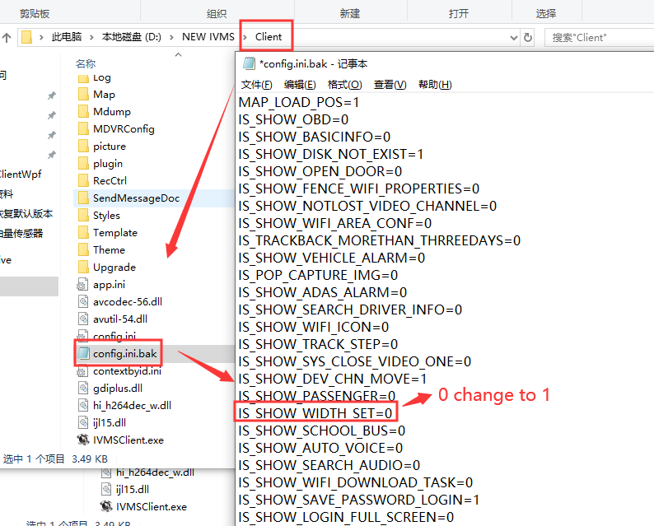Open the address bar history dropdown
Screen dimensions: 654x526
[x=514, y=38]
